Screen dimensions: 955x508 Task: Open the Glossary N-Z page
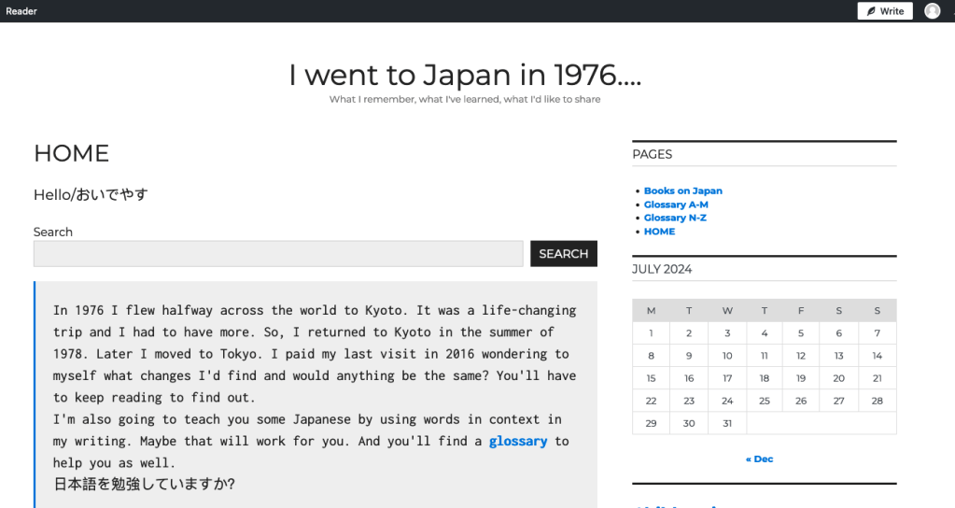[x=675, y=218]
